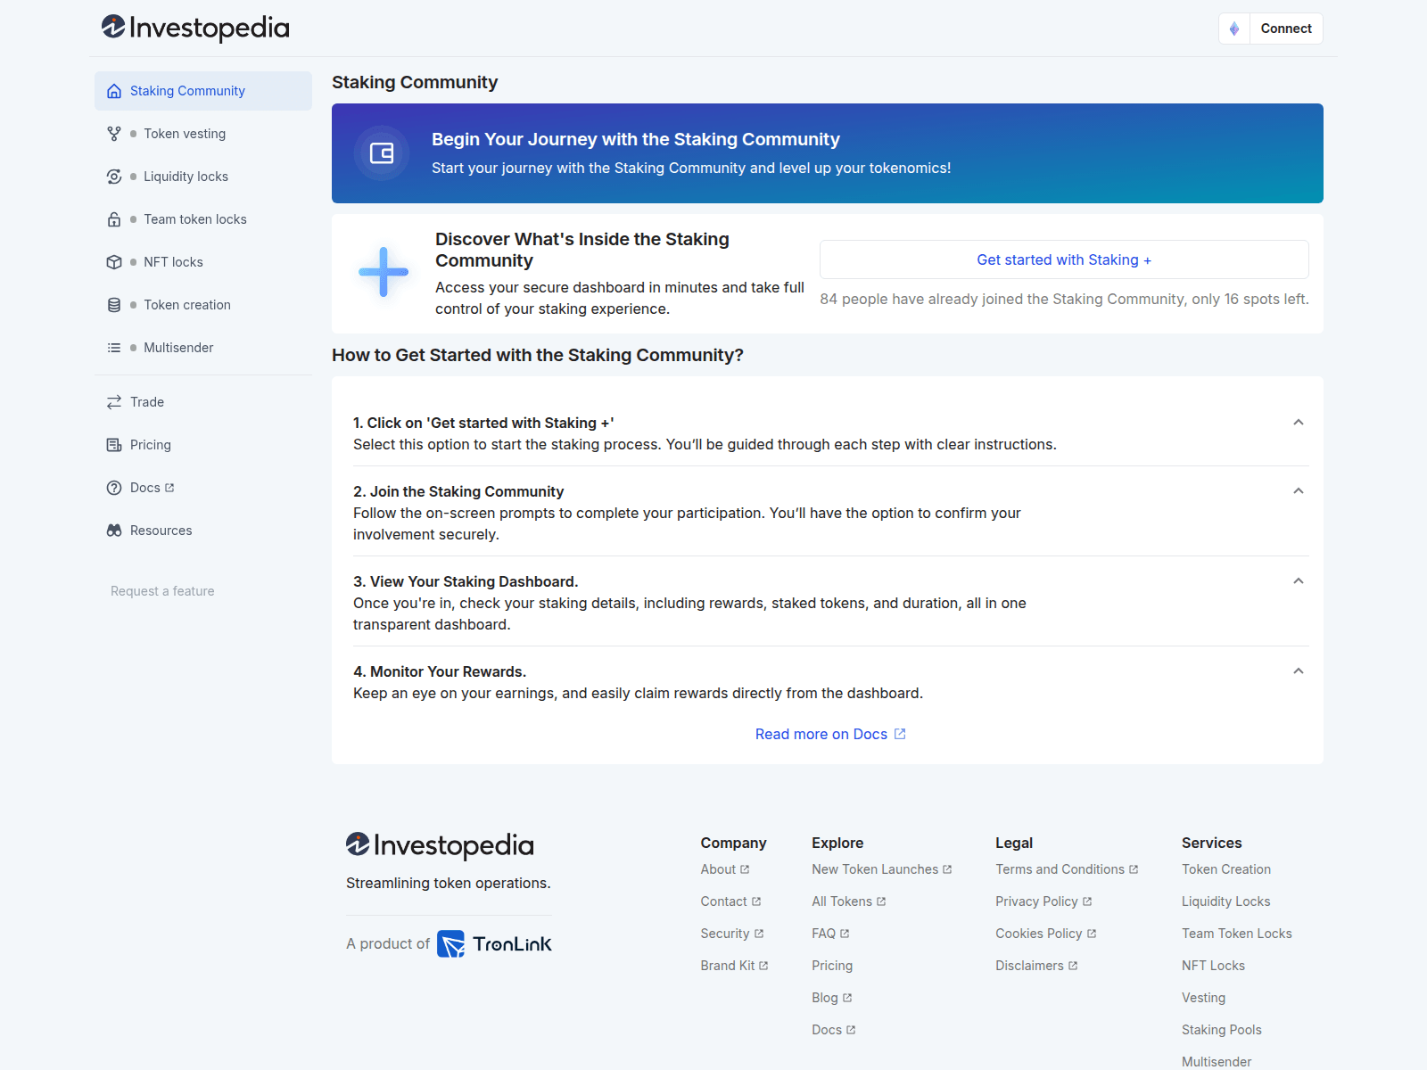Click the external-link icon next to Read more on Docs

(x=900, y=734)
